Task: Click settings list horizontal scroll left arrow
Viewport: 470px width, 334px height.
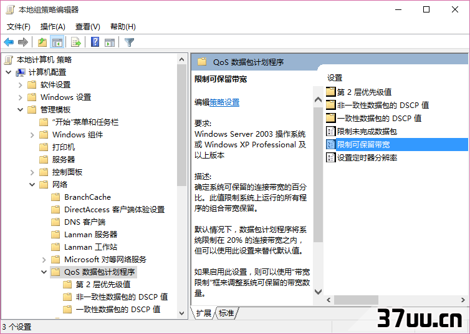Action: click(329, 300)
